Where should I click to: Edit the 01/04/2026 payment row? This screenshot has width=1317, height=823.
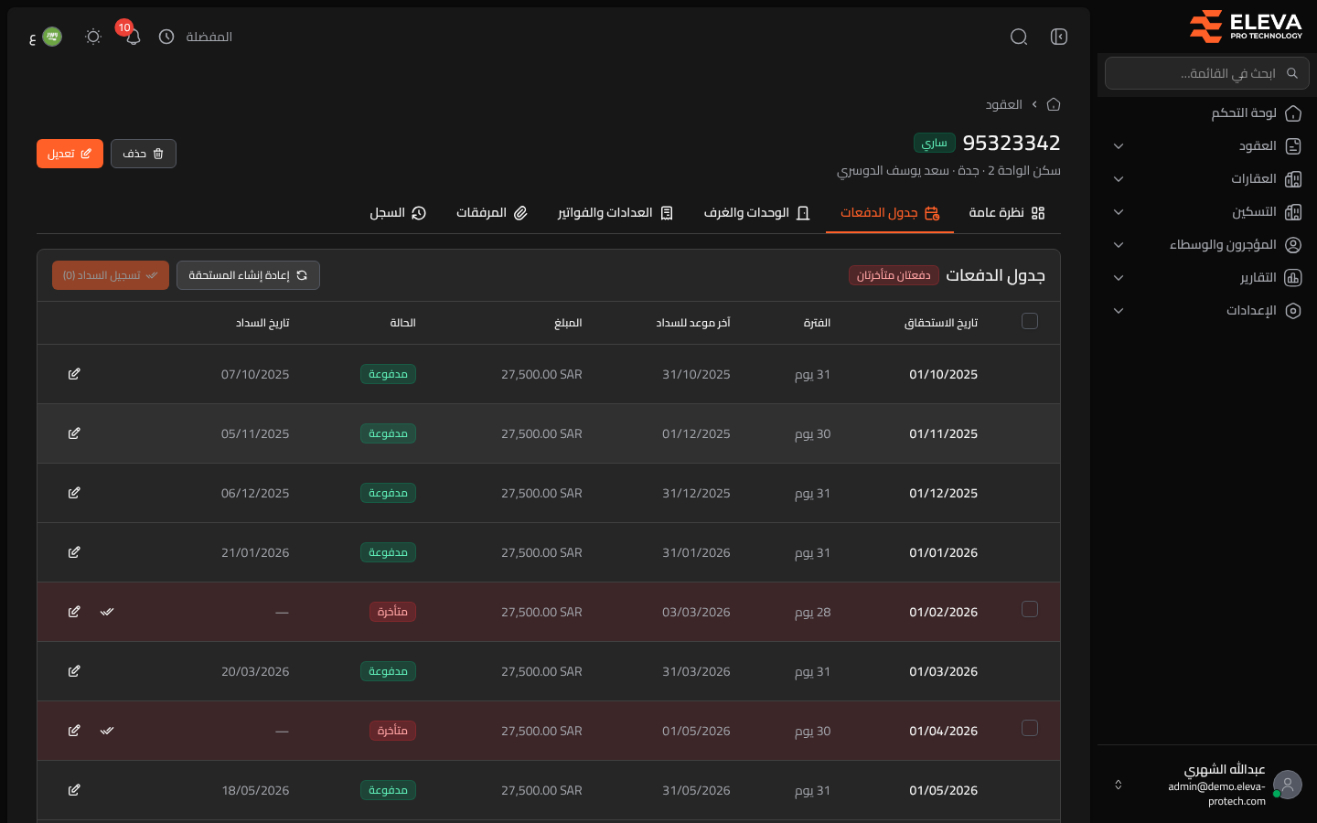tap(74, 731)
